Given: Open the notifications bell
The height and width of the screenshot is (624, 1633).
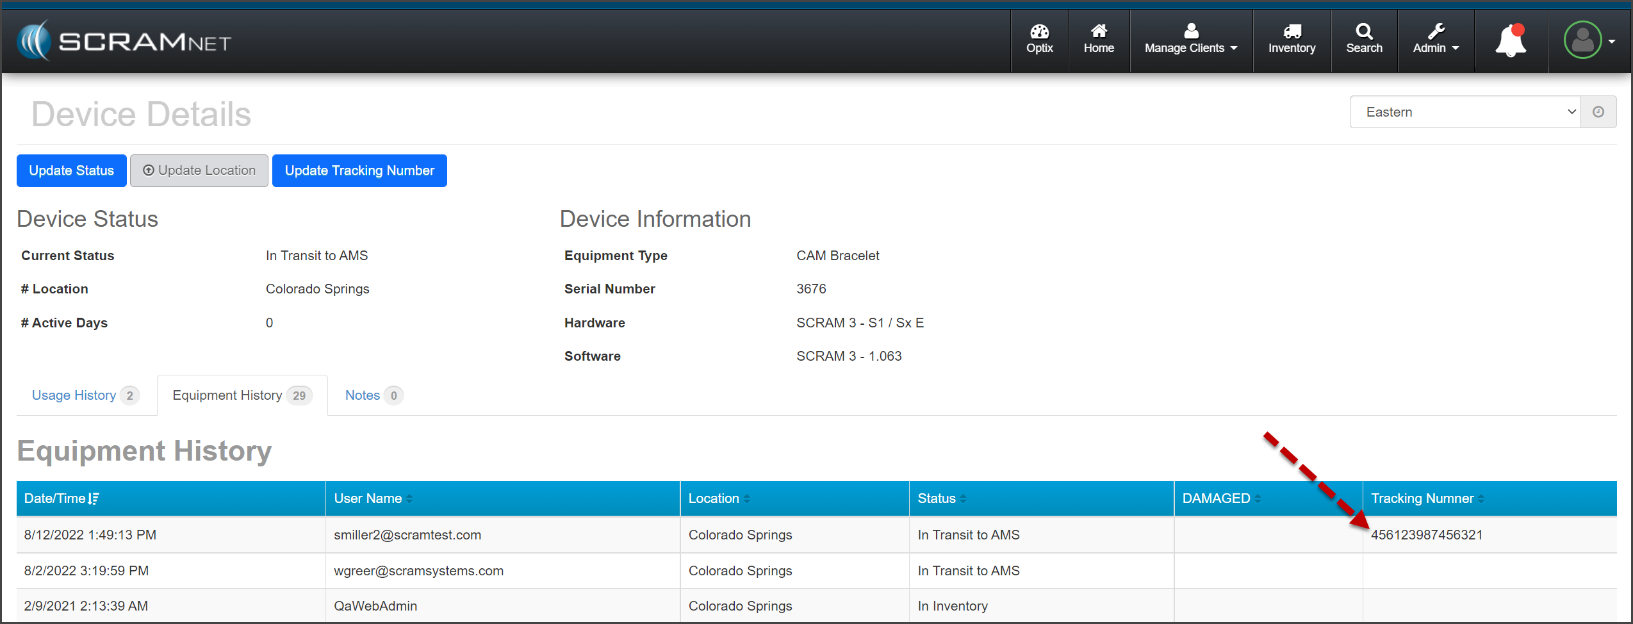Looking at the screenshot, I should click(x=1511, y=41).
